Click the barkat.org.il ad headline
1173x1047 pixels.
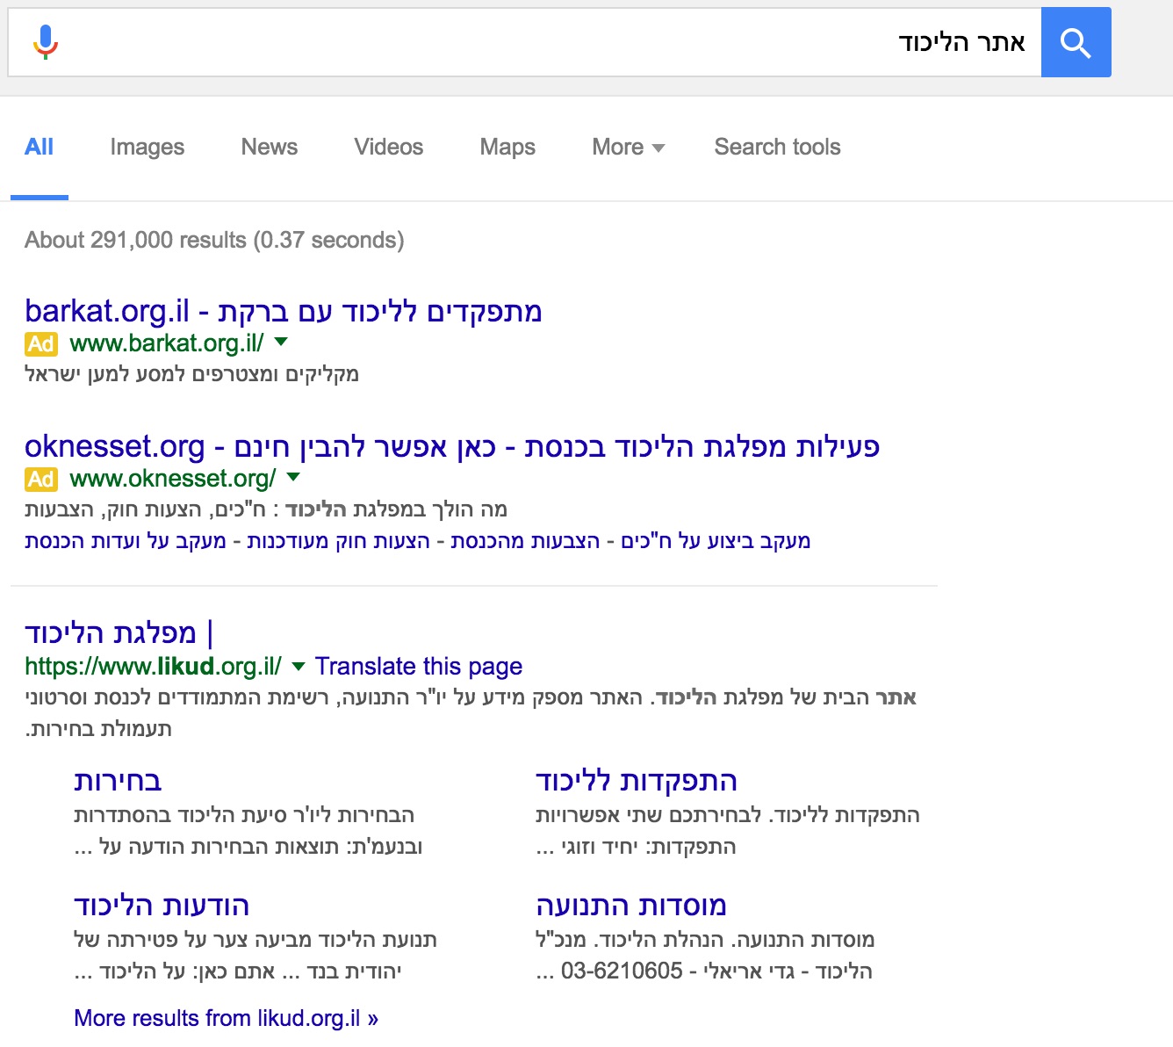283,311
